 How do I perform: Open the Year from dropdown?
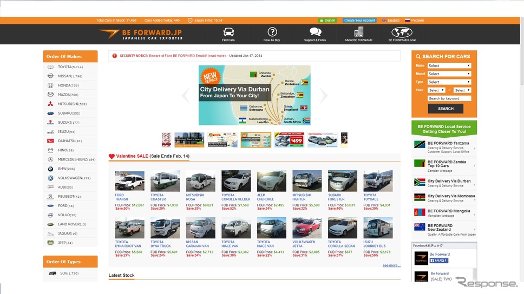pos(436,90)
